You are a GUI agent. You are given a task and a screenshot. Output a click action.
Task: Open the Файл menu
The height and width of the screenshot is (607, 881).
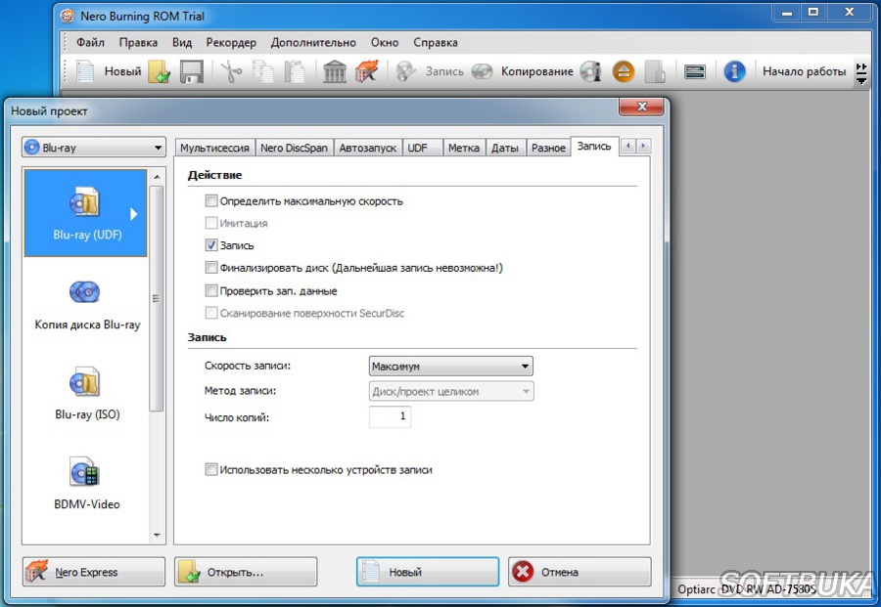coord(90,43)
